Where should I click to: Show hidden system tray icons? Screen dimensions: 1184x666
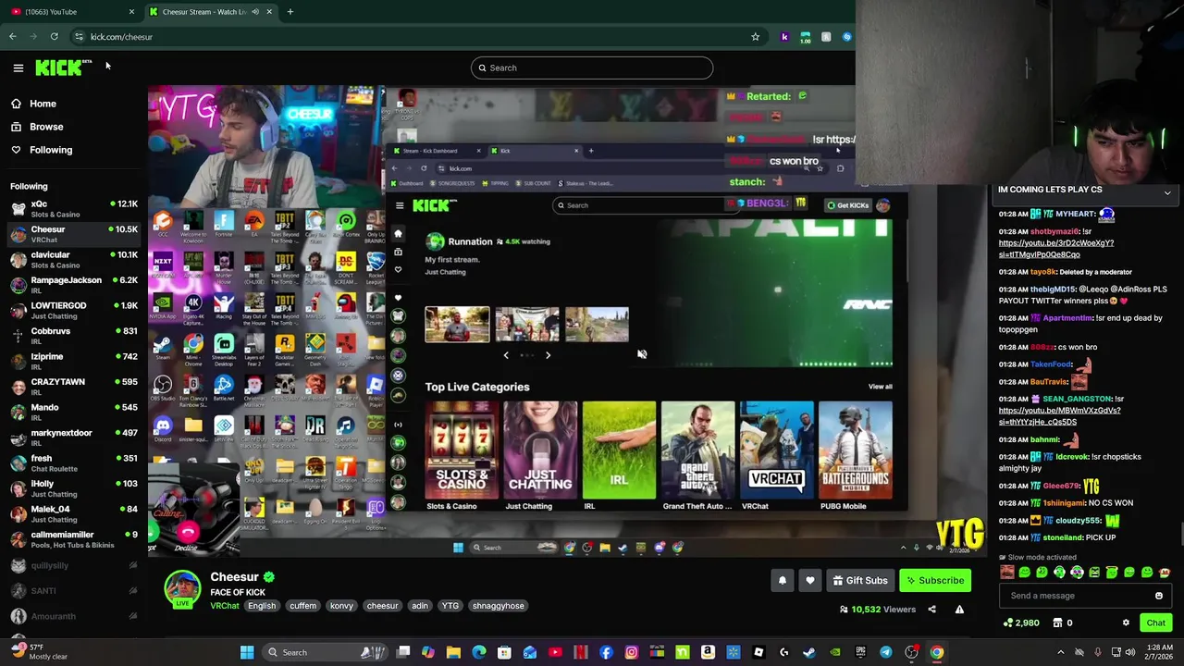click(1061, 652)
